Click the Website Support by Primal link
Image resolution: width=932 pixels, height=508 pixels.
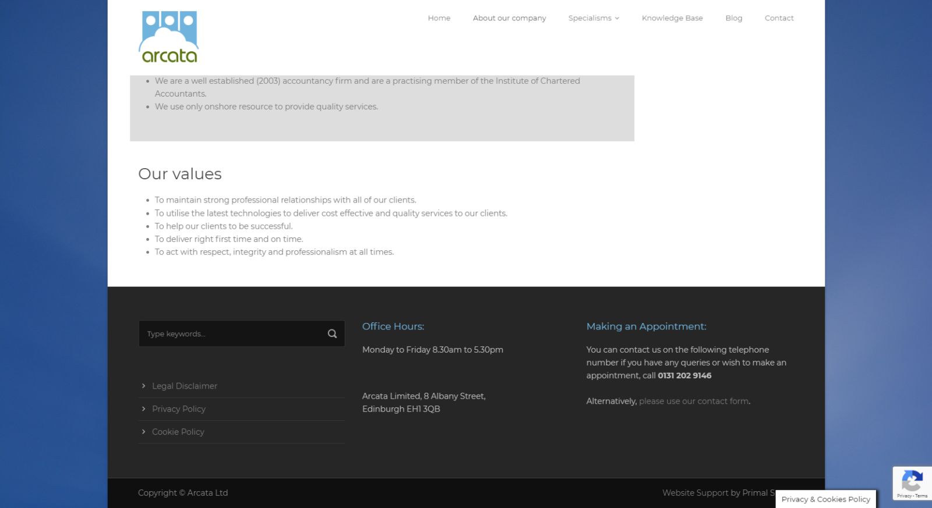click(719, 493)
